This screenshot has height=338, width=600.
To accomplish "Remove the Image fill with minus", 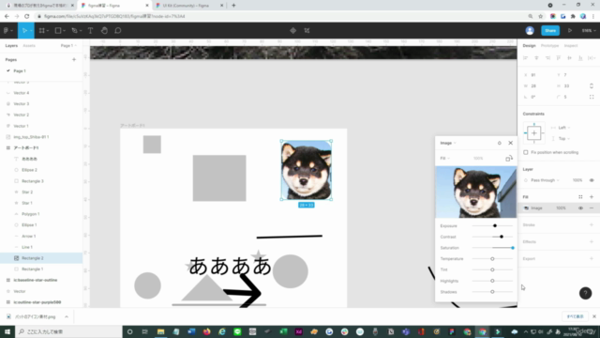I will [592, 208].
